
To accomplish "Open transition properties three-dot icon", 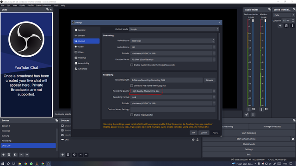I will (292, 26).
